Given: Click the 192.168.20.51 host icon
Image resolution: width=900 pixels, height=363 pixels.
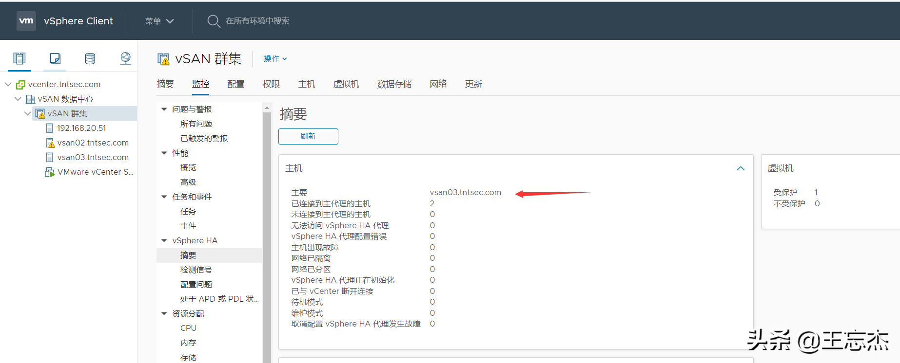Looking at the screenshot, I should point(49,128).
